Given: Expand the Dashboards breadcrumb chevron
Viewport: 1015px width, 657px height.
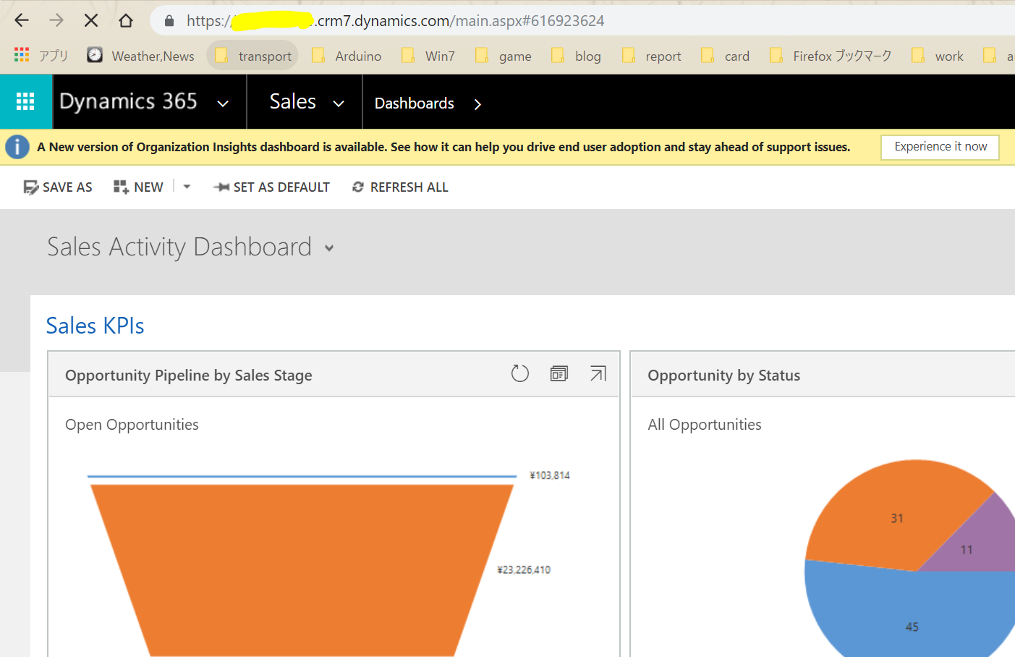Looking at the screenshot, I should [x=477, y=103].
